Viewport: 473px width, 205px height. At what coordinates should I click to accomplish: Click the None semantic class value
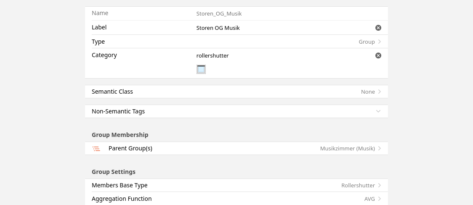(x=368, y=92)
